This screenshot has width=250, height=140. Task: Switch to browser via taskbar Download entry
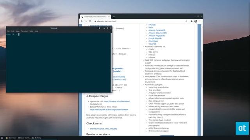(18, 138)
